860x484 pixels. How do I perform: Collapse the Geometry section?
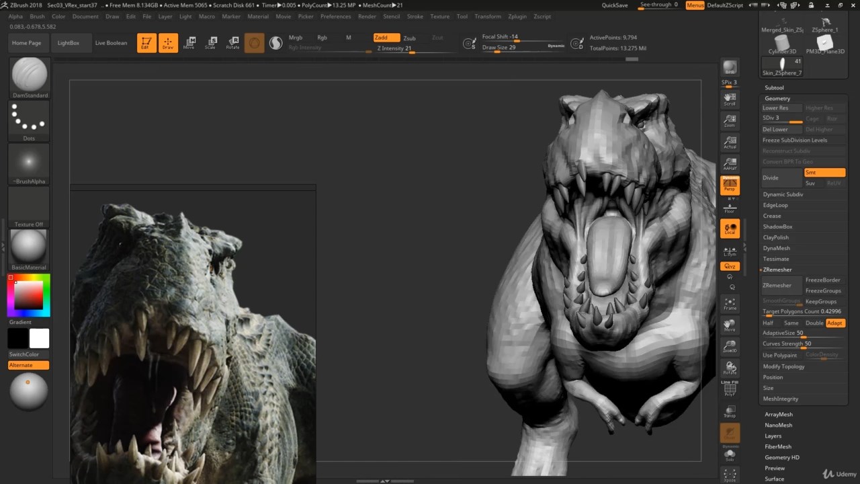click(x=777, y=98)
